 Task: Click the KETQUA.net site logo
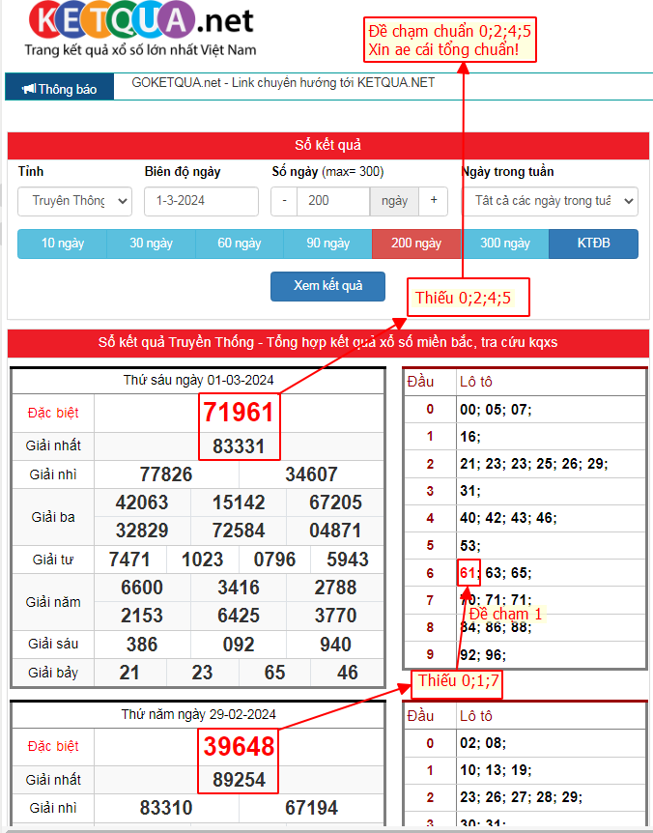click(x=141, y=29)
